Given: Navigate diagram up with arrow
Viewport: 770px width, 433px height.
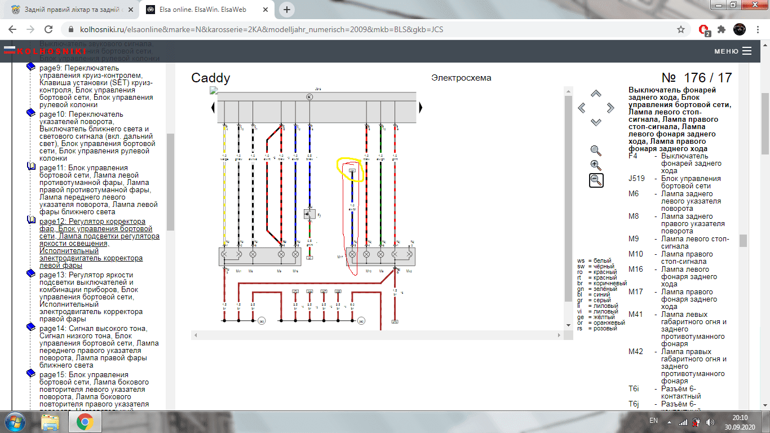Looking at the screenshot, I should 596,94.
